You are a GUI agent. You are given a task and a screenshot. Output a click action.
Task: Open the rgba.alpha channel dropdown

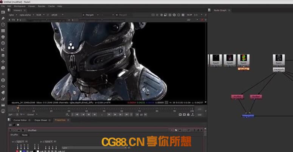coord(27,15)
